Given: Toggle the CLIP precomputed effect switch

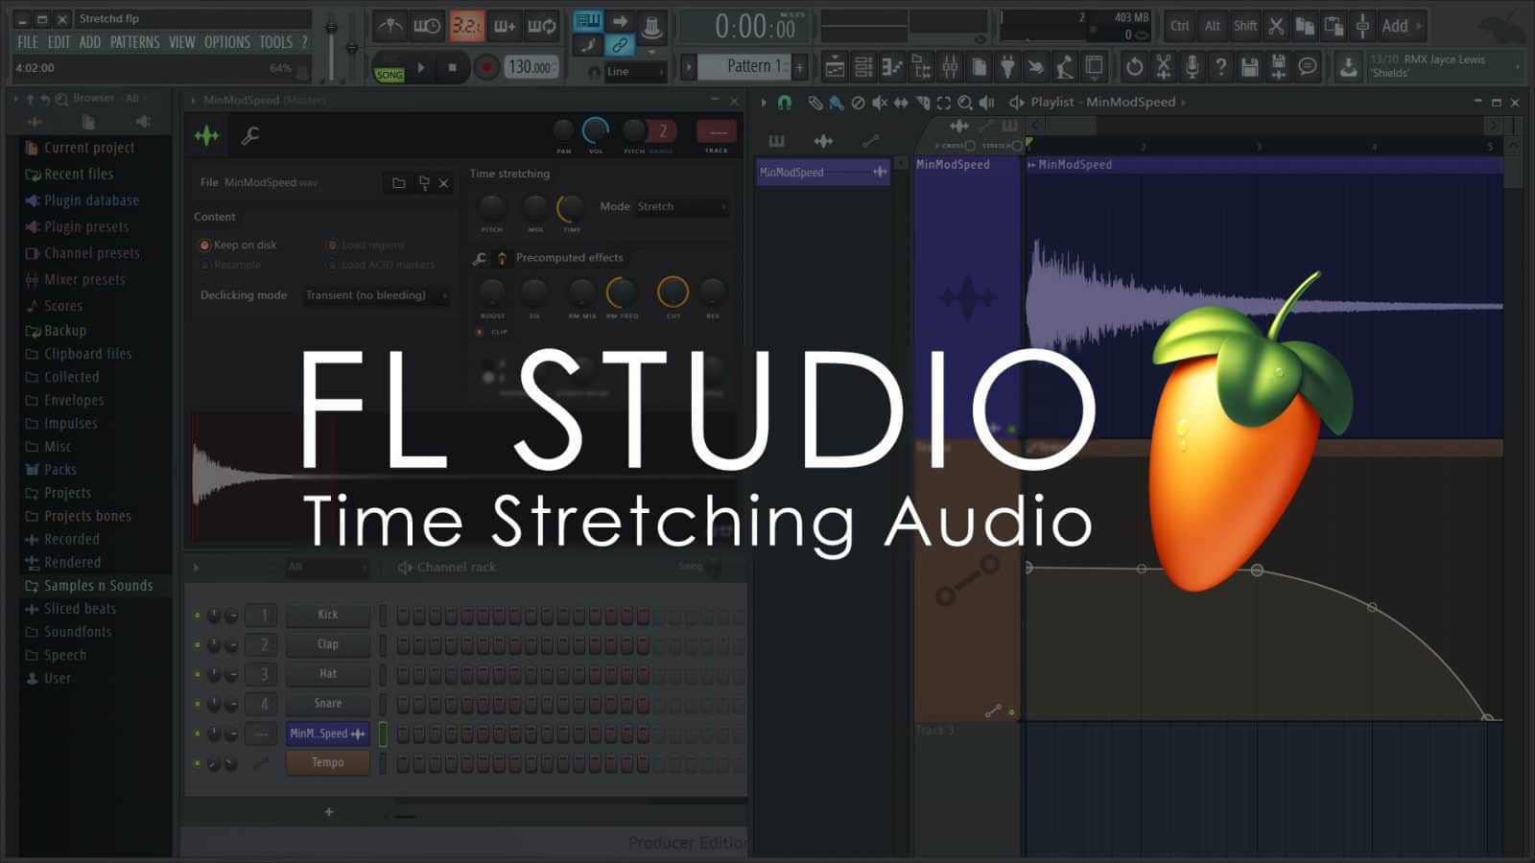Looking at the screenshot, I should coord(479,332).
